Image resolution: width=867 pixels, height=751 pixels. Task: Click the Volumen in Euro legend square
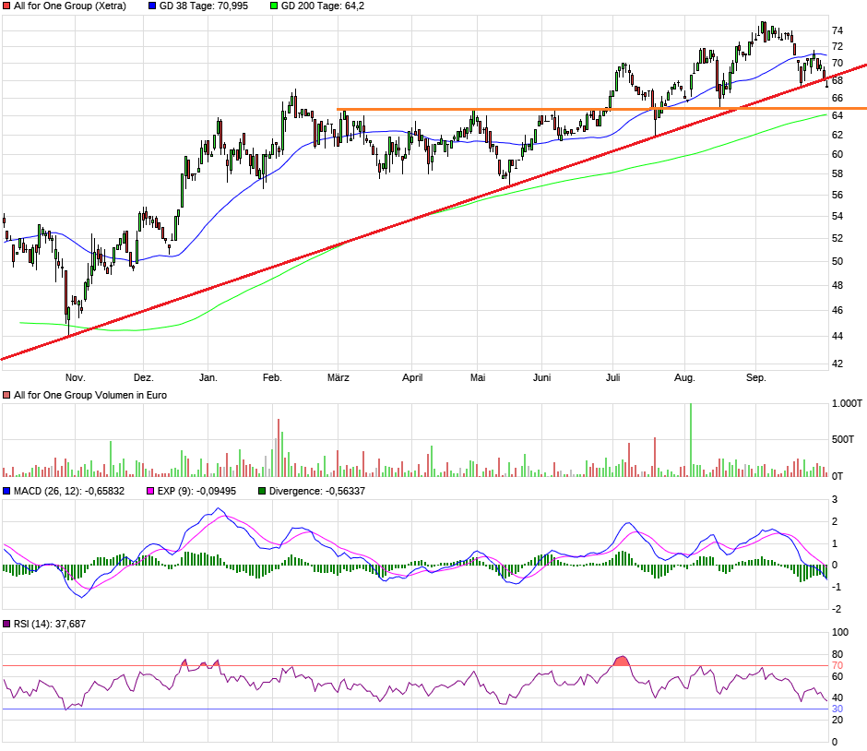(7, 395)
